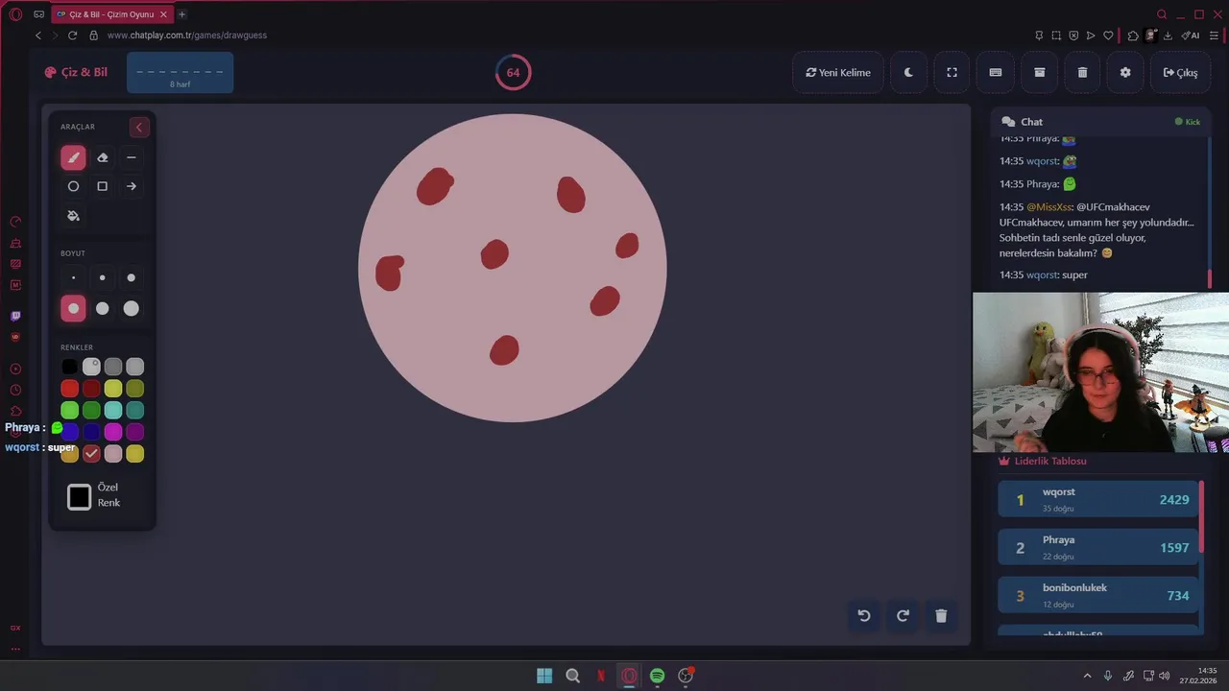Select the rectangle shape tool

(x=103, y=186)
